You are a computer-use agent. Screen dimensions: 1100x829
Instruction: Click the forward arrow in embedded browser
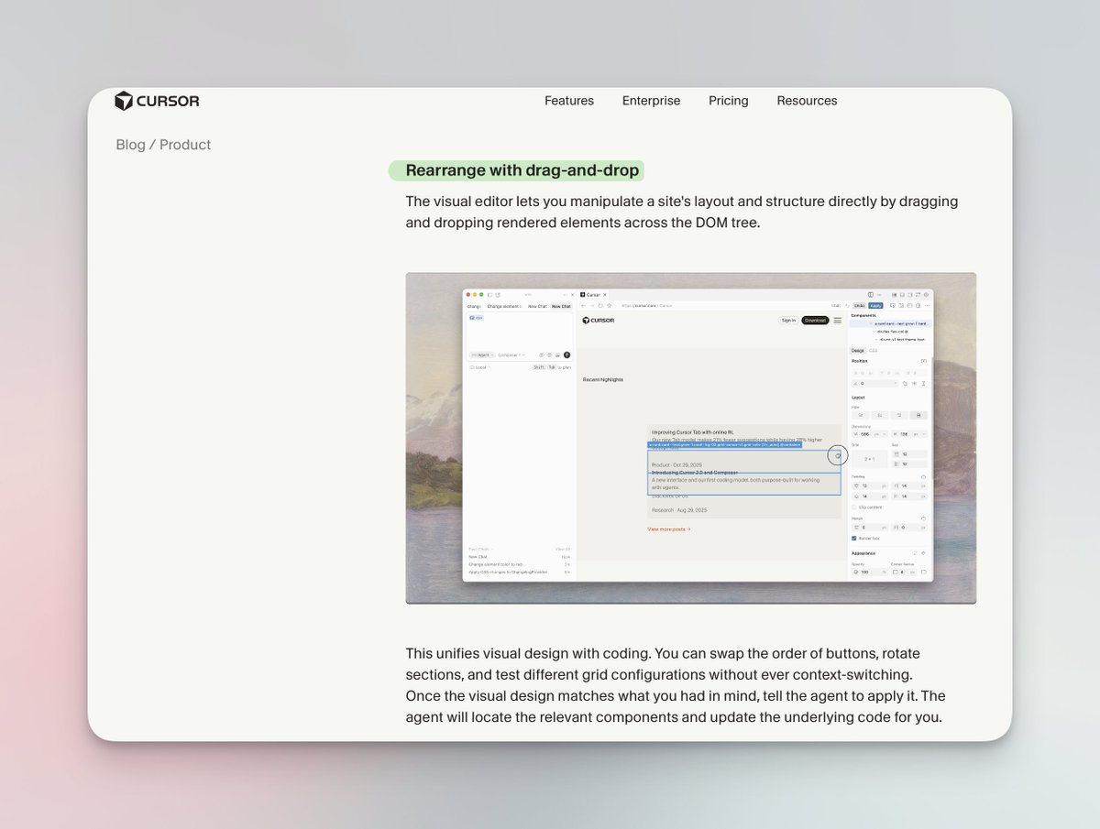592,306
